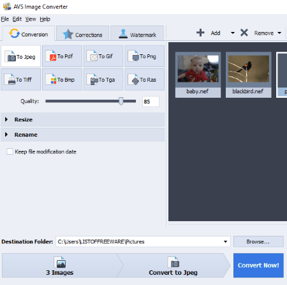Click the blackbird.nef file name
This screenshot has height=285, width=287.
tap(248, 91)
